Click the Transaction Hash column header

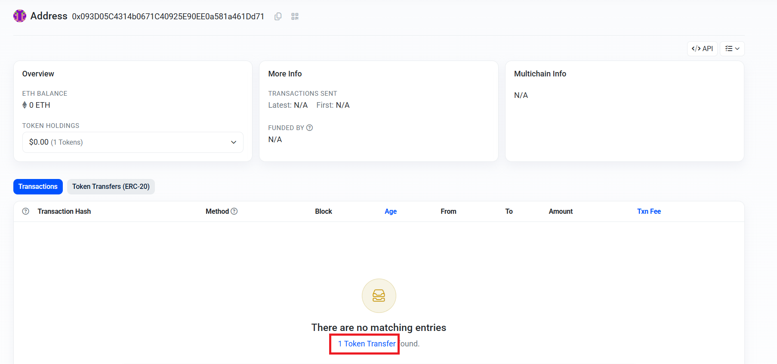(x=64, y=211)
